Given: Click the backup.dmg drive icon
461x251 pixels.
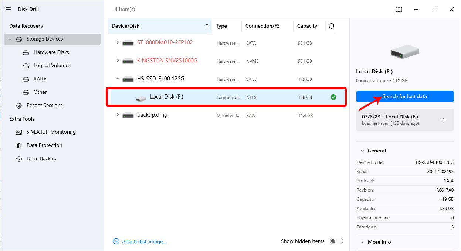Looking at the screenshot, I should (x=128, y=115).
